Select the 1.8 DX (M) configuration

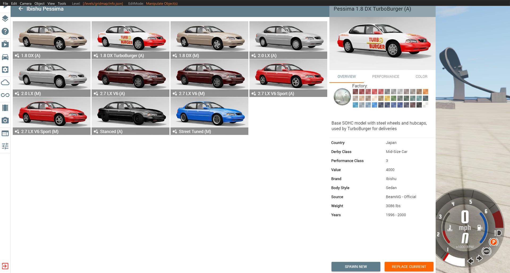pyautogui.click(x=209, y=40)
